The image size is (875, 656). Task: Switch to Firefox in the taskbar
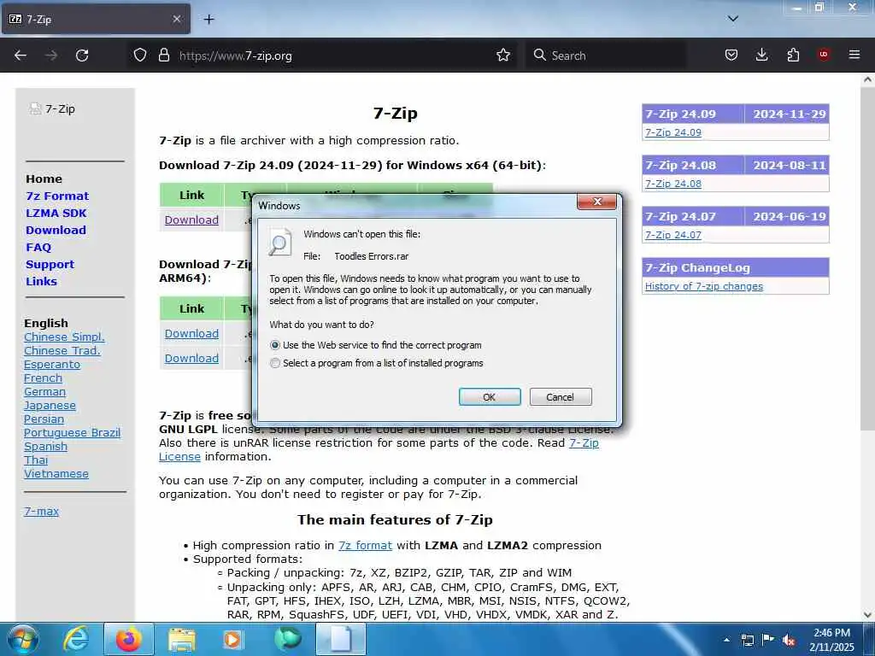[129, 639]
